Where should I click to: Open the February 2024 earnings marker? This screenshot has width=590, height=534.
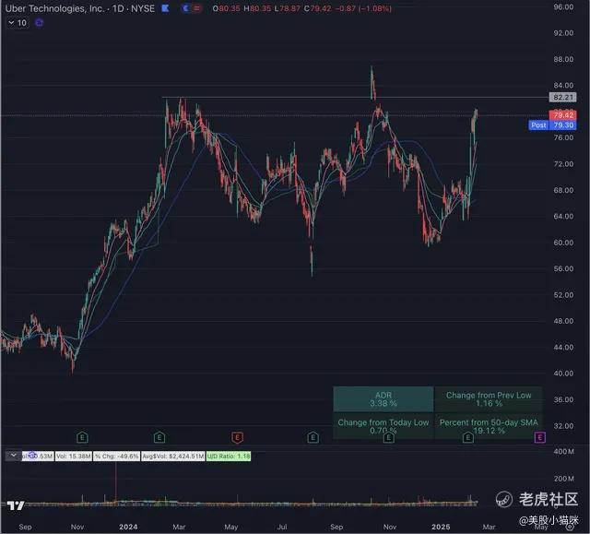coord(159,437)
